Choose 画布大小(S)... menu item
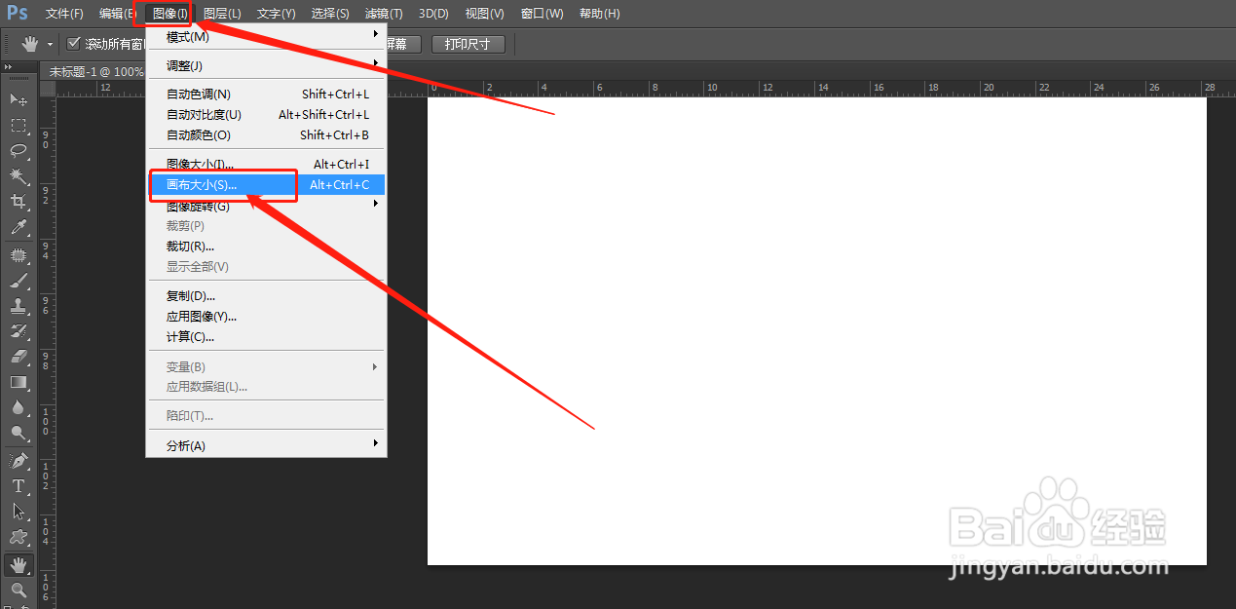Image resolution: width=1236 pixels, height=609 pixels. click(x=265, y=184)
